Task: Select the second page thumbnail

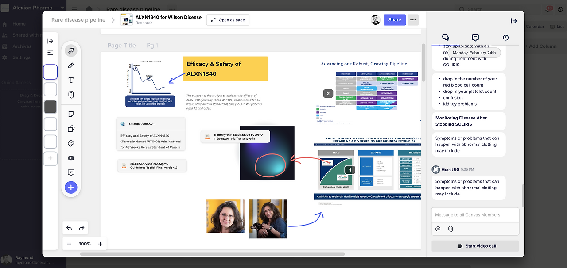Action: [50, 89]
